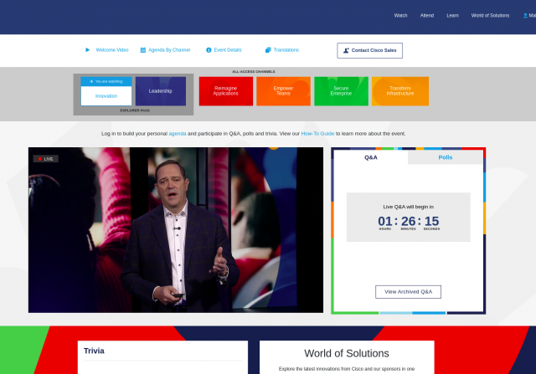Go to World of Solutions in header
This screenshot has width=536, height=374.
click(x=490, y=15)
